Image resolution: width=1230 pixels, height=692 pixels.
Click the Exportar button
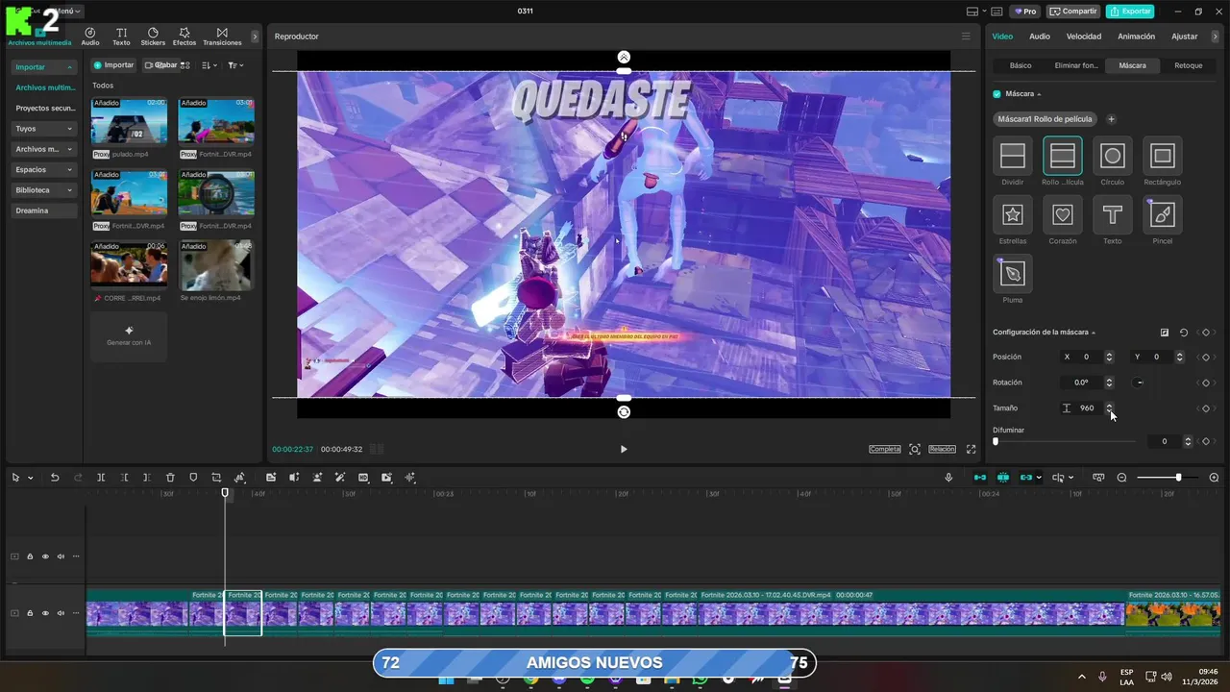pos(1130,12)
